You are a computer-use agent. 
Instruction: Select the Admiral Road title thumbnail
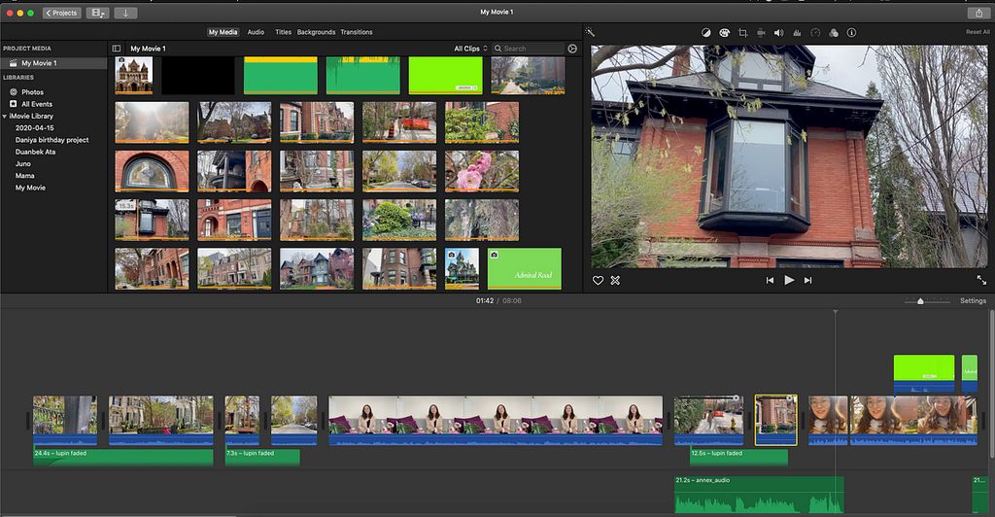[x=524, y=268]
